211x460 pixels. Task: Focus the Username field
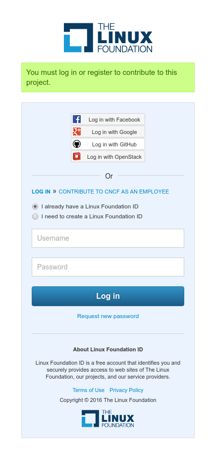108,238
